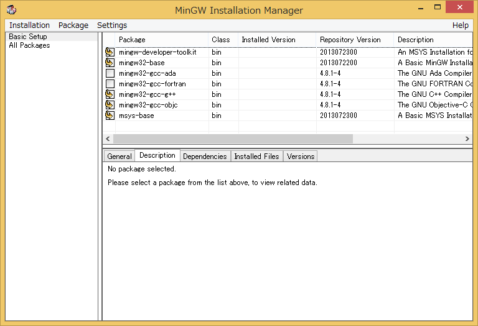
Task: Click the mingw32-gcc-g++ marked-for-install icon
Action: coord(110,94)
